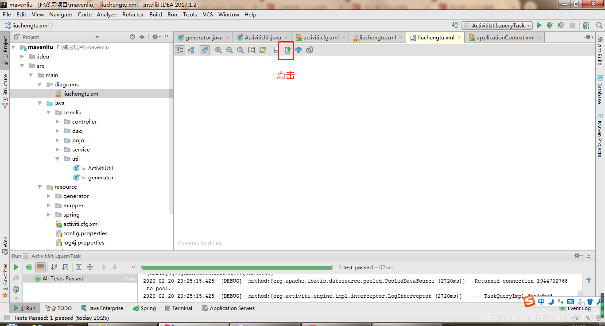The width and height of the screenshot is (605, 326).
Task: Open the Refactor menu
Action: 133,14
